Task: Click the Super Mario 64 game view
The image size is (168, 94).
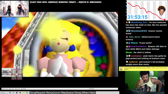Action: (60, 44)
